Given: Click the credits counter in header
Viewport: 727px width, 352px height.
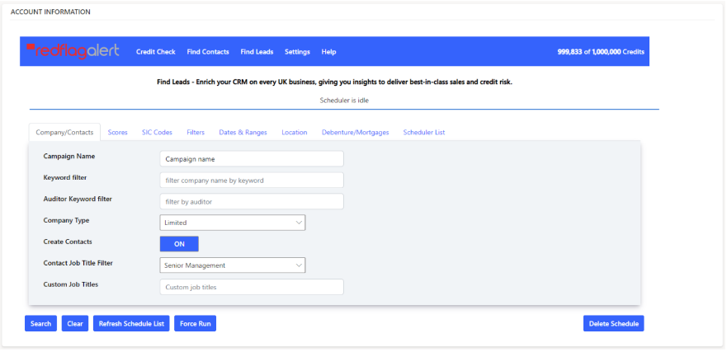Looking at the screenshot, I should 601,52.
